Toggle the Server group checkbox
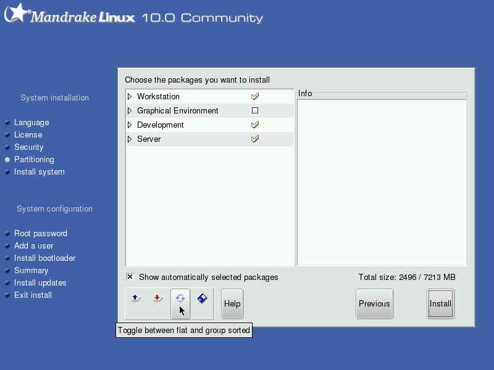 tap(255, 139)
